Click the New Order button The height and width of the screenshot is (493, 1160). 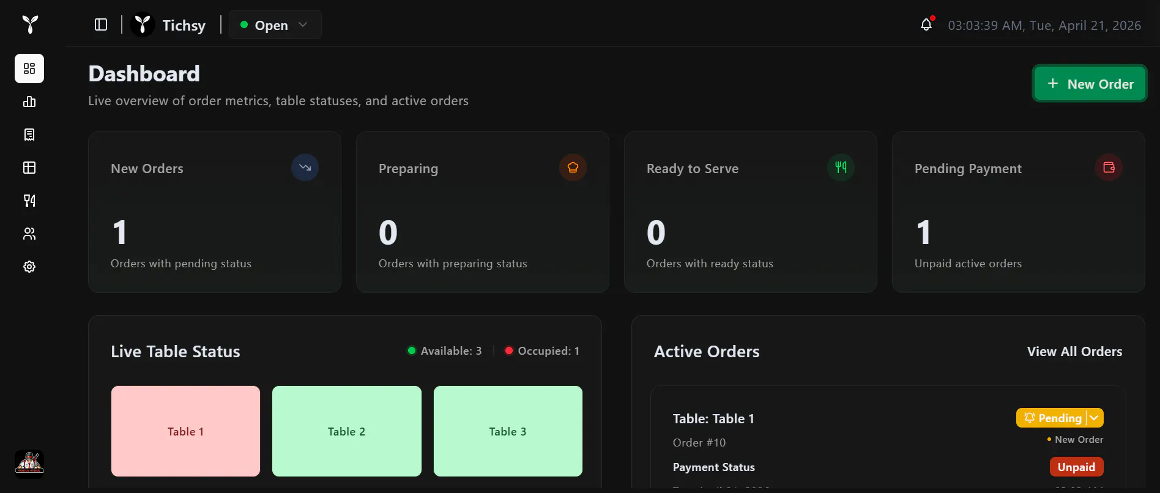(x=1090, y=84)
